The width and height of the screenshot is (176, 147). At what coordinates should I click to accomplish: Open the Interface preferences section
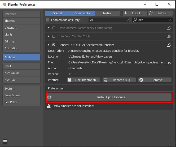coord(21,14)
